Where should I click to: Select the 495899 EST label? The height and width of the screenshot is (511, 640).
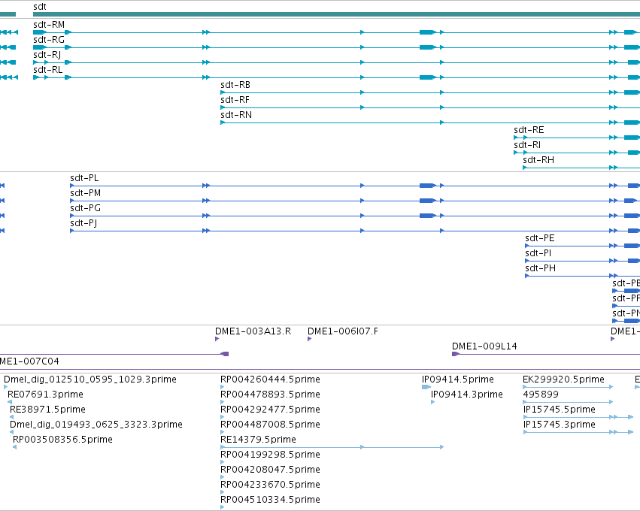(x=541, y=395)
